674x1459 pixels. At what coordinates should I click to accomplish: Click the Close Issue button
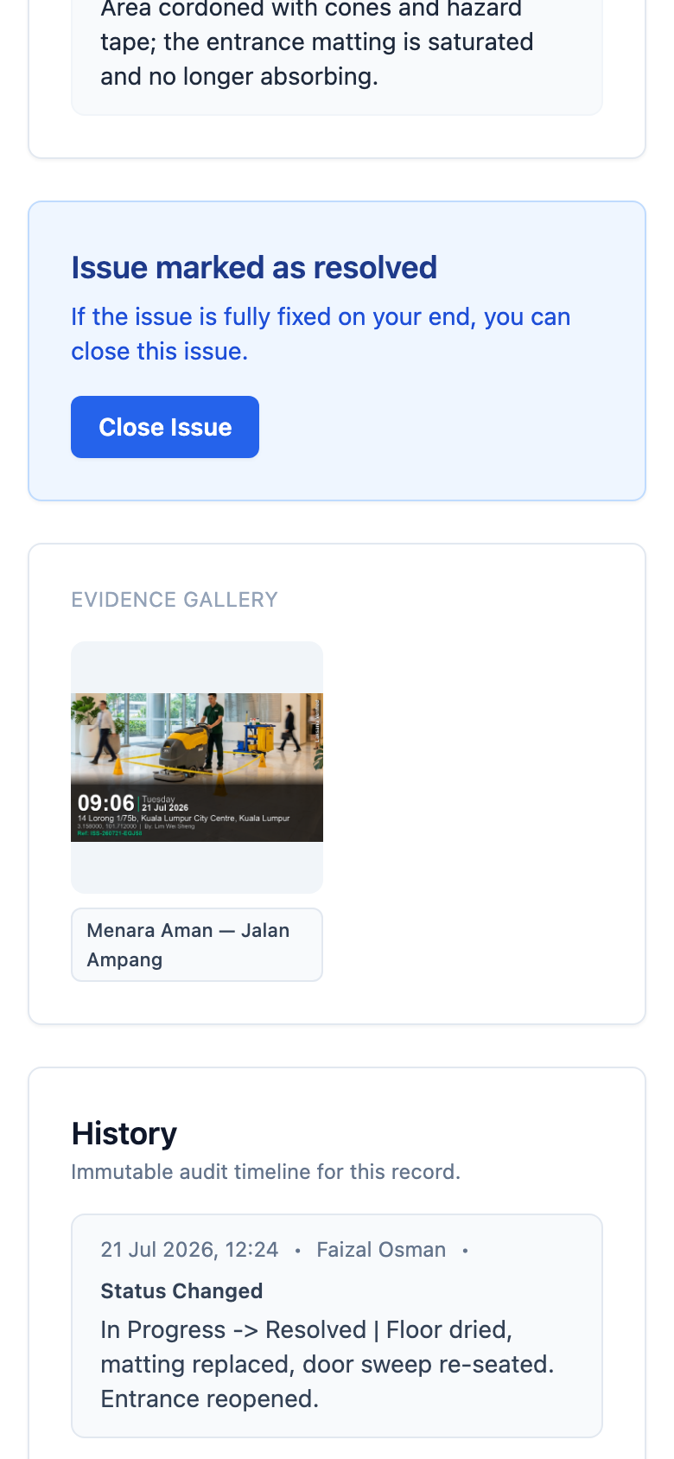[165, 427]
